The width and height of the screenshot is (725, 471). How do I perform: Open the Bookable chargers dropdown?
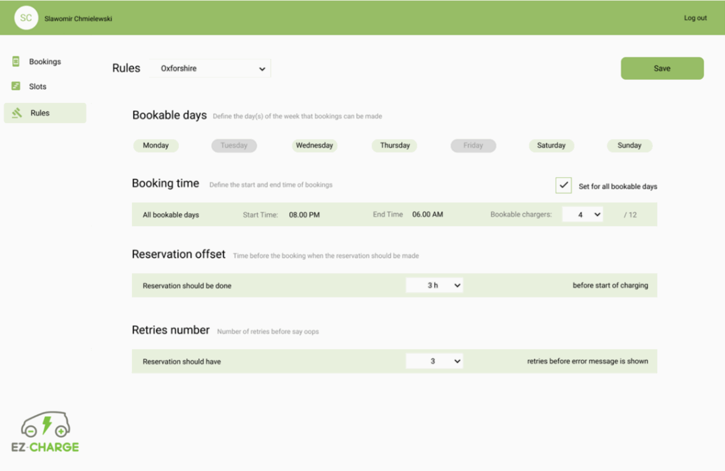[x=582, y=214]
